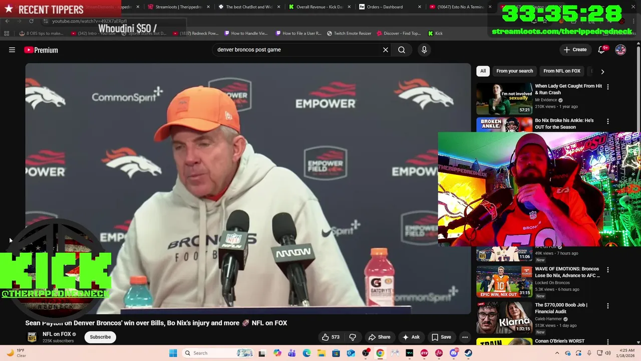Screen dimensions: 641x361
Task: Open options for Conan O'Brien's WORST video
Action: (x=608, y=342)
